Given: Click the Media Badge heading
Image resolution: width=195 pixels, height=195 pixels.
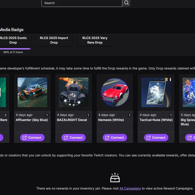Looking at the screenshot, I should tap(12, 30).
